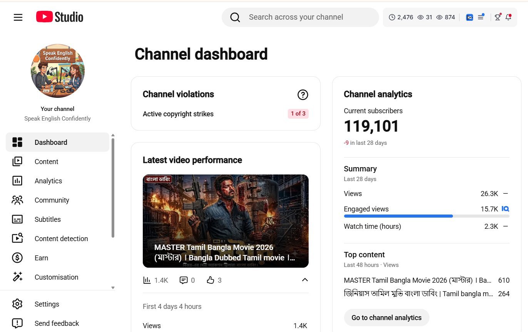Open the latest video thumbnail
The image size is (528, 332).
click(226, 221)
